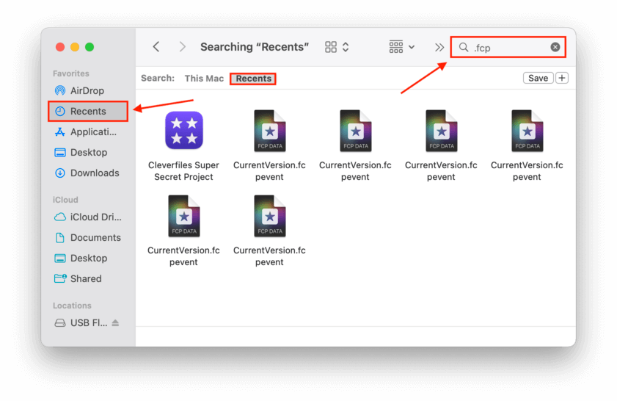This screenshot has width=617, height=401.
Task: Open AirDrop in the sidebar
Action: (x=88, y=90)
